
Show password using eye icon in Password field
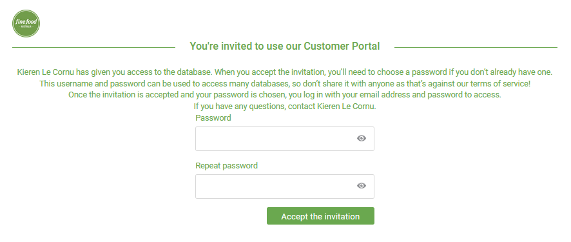pos(362,139)
